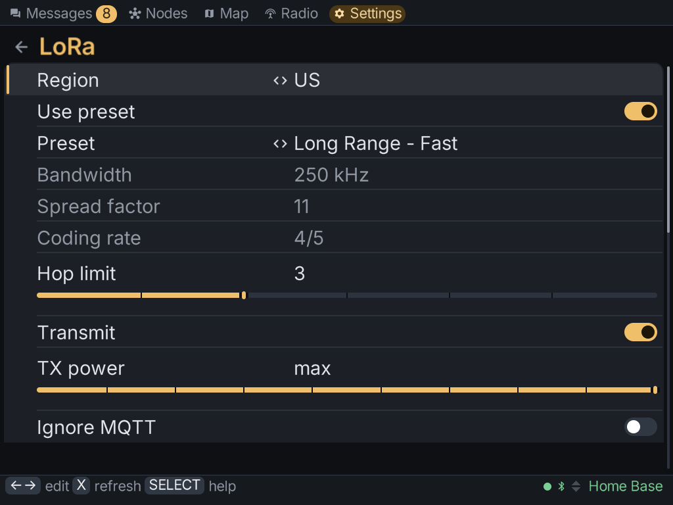
Task: Click the SELECT help key hint
Action: [x=174, y=486]
